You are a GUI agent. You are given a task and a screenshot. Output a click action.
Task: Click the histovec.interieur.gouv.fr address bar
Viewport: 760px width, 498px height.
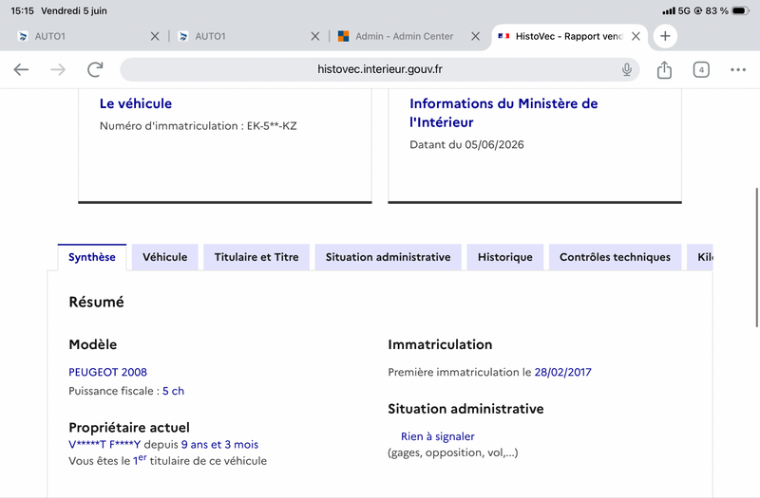pos(379,69)
